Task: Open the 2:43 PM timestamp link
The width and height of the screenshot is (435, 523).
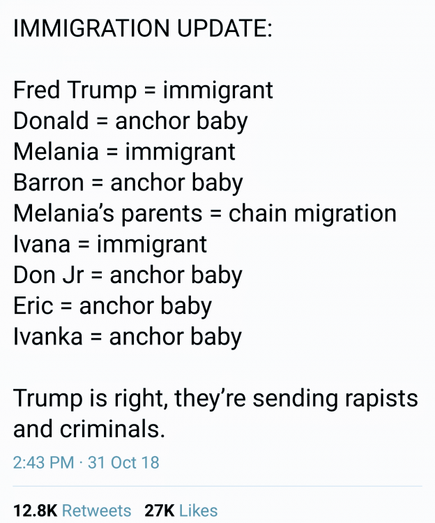Action: (x=43, y=462)
